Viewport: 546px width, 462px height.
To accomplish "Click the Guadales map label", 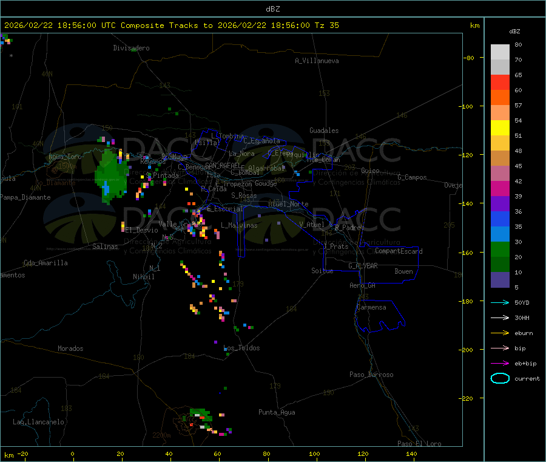I will coord(324,131).
